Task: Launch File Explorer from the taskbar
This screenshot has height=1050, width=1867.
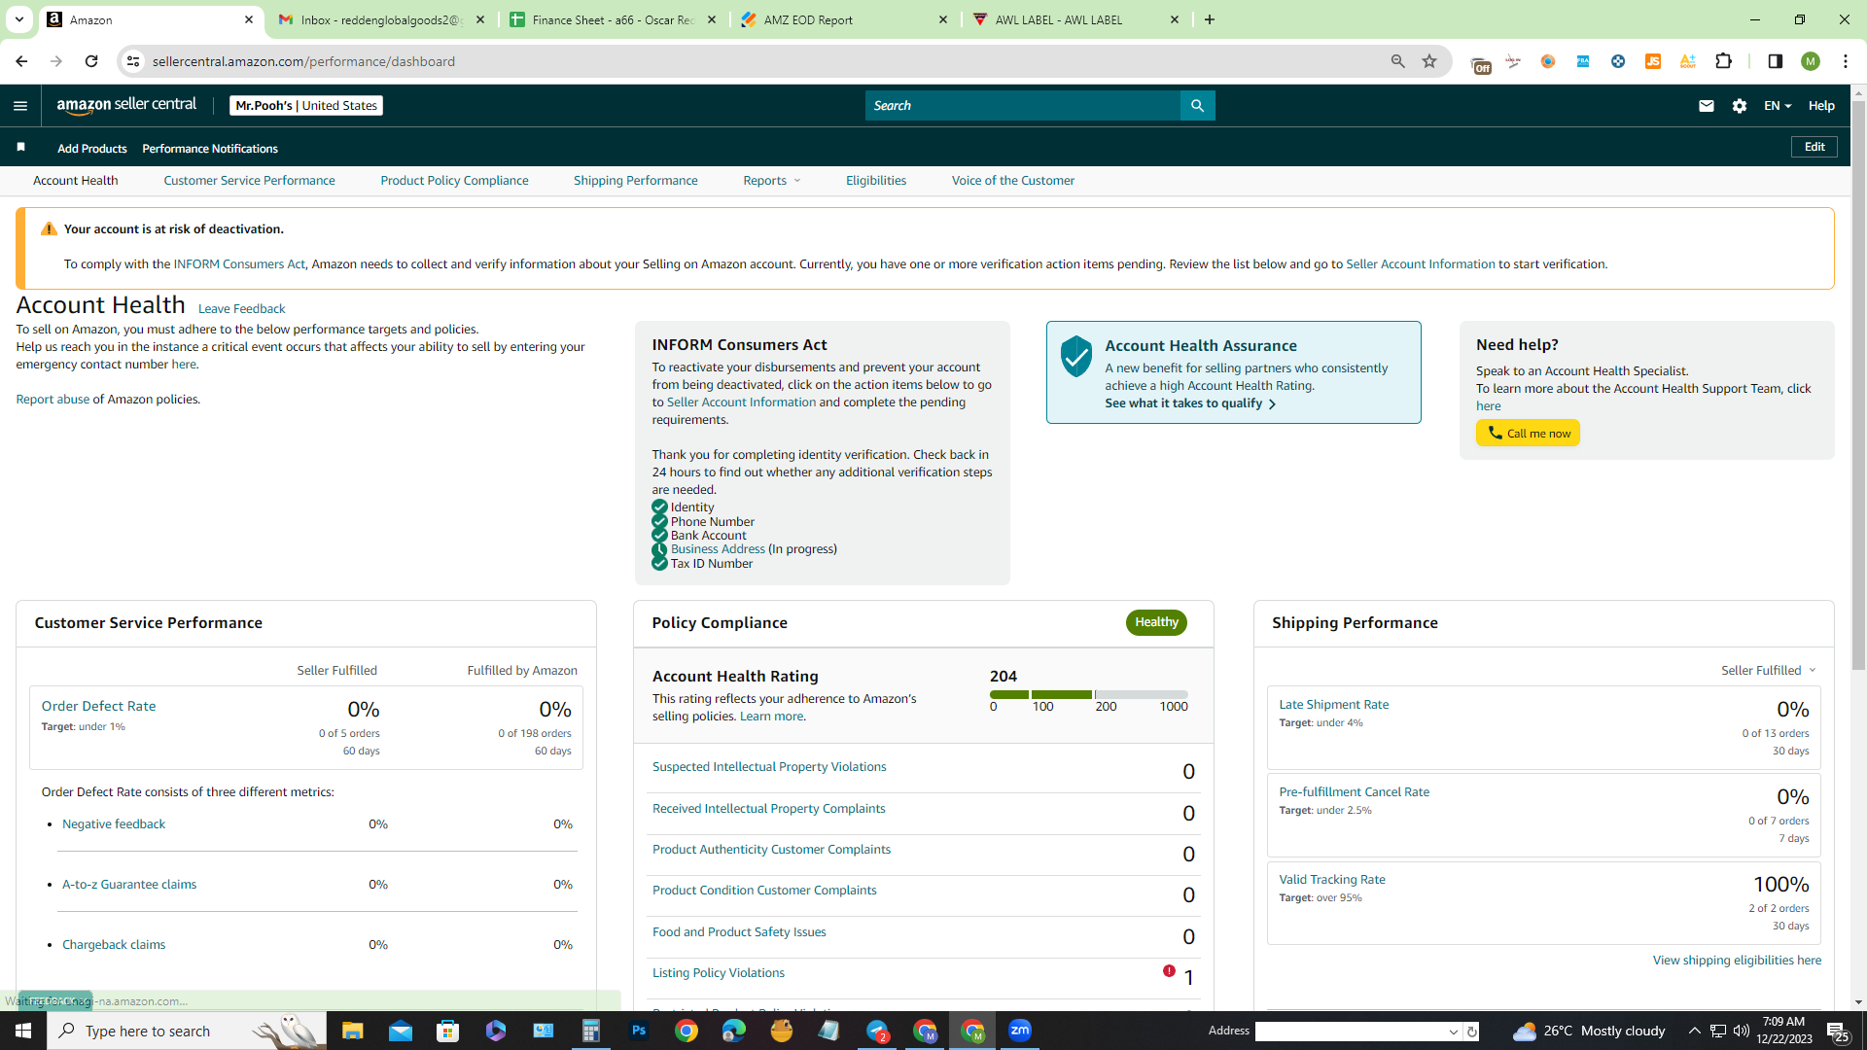Action: (352, 1031)
